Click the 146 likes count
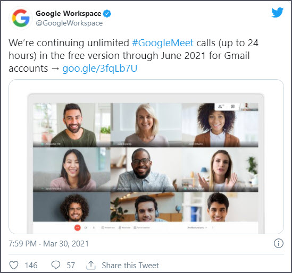Screen dimensions: 292x273 (31, 266)
